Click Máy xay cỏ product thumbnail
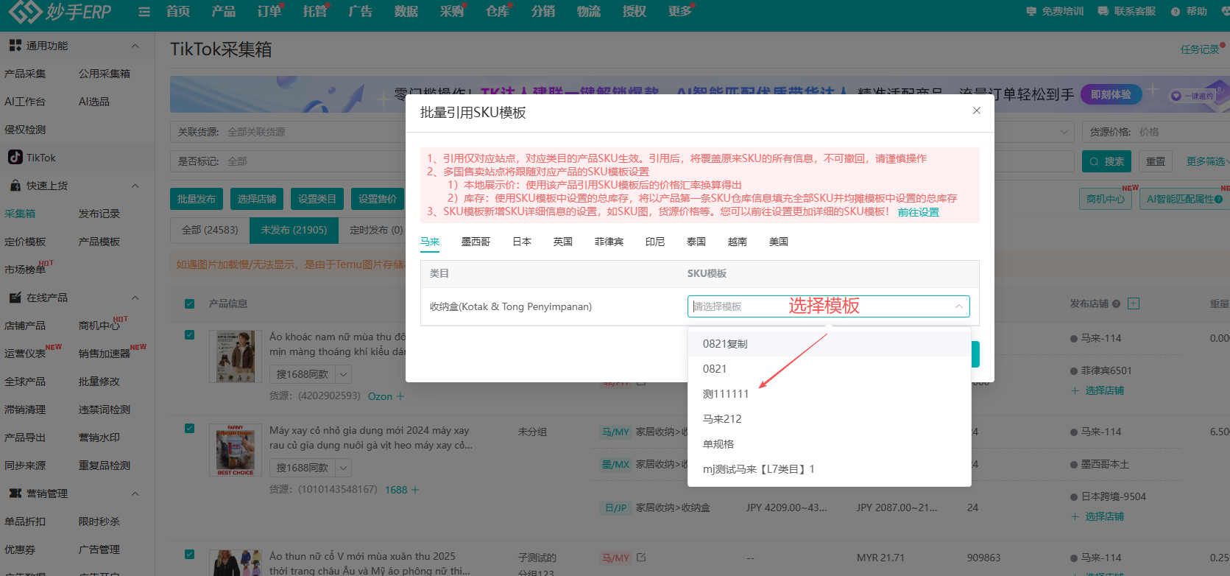 tap(236, 450)
